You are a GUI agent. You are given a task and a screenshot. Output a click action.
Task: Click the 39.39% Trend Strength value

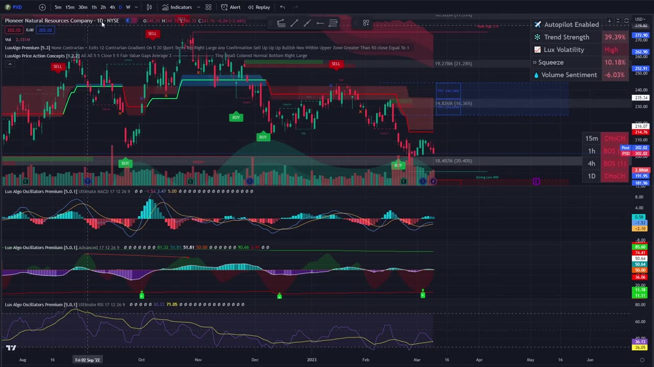(x=615, y=37)
